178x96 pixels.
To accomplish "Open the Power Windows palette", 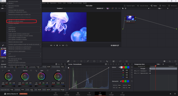I will (94, 61).
